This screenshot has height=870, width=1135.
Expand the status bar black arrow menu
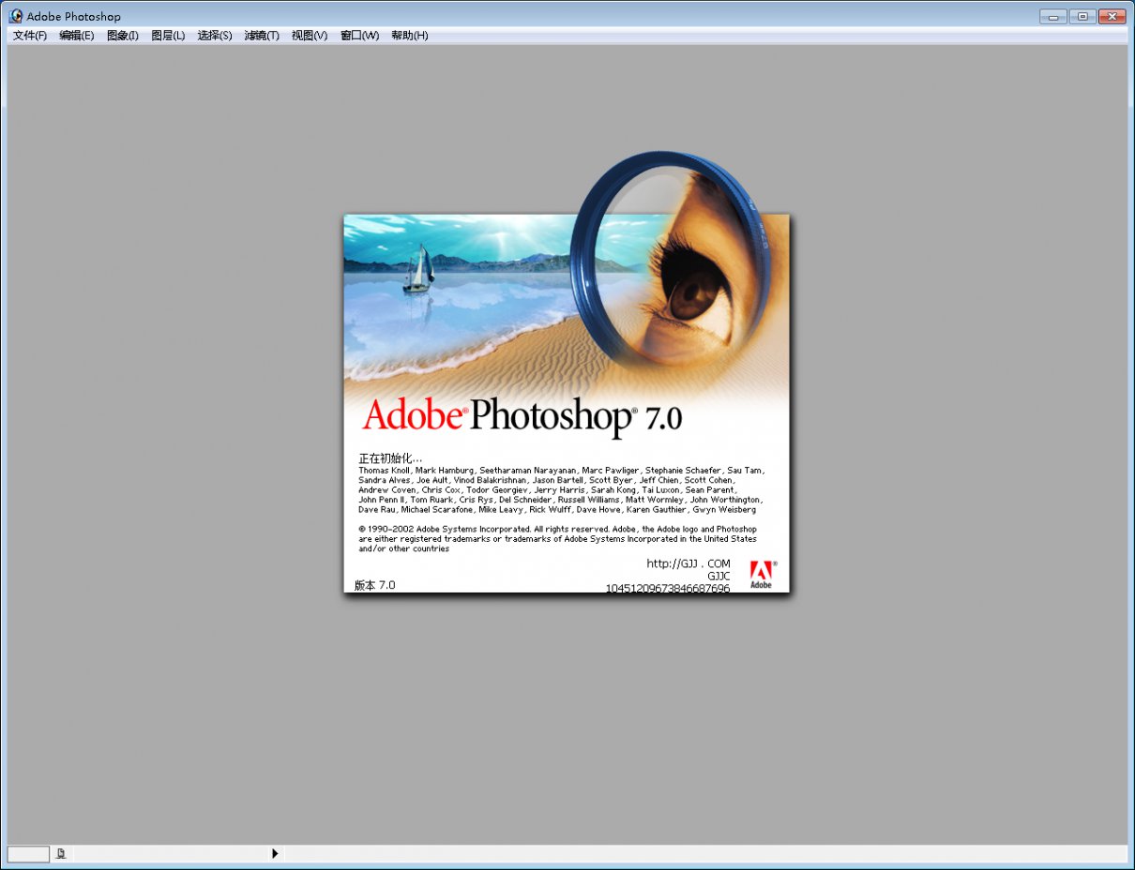point(275,853)
